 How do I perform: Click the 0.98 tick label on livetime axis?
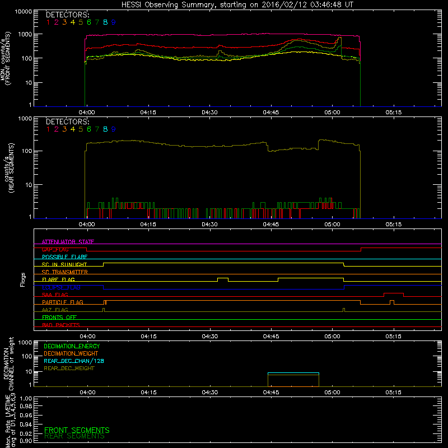click(26, 406)
